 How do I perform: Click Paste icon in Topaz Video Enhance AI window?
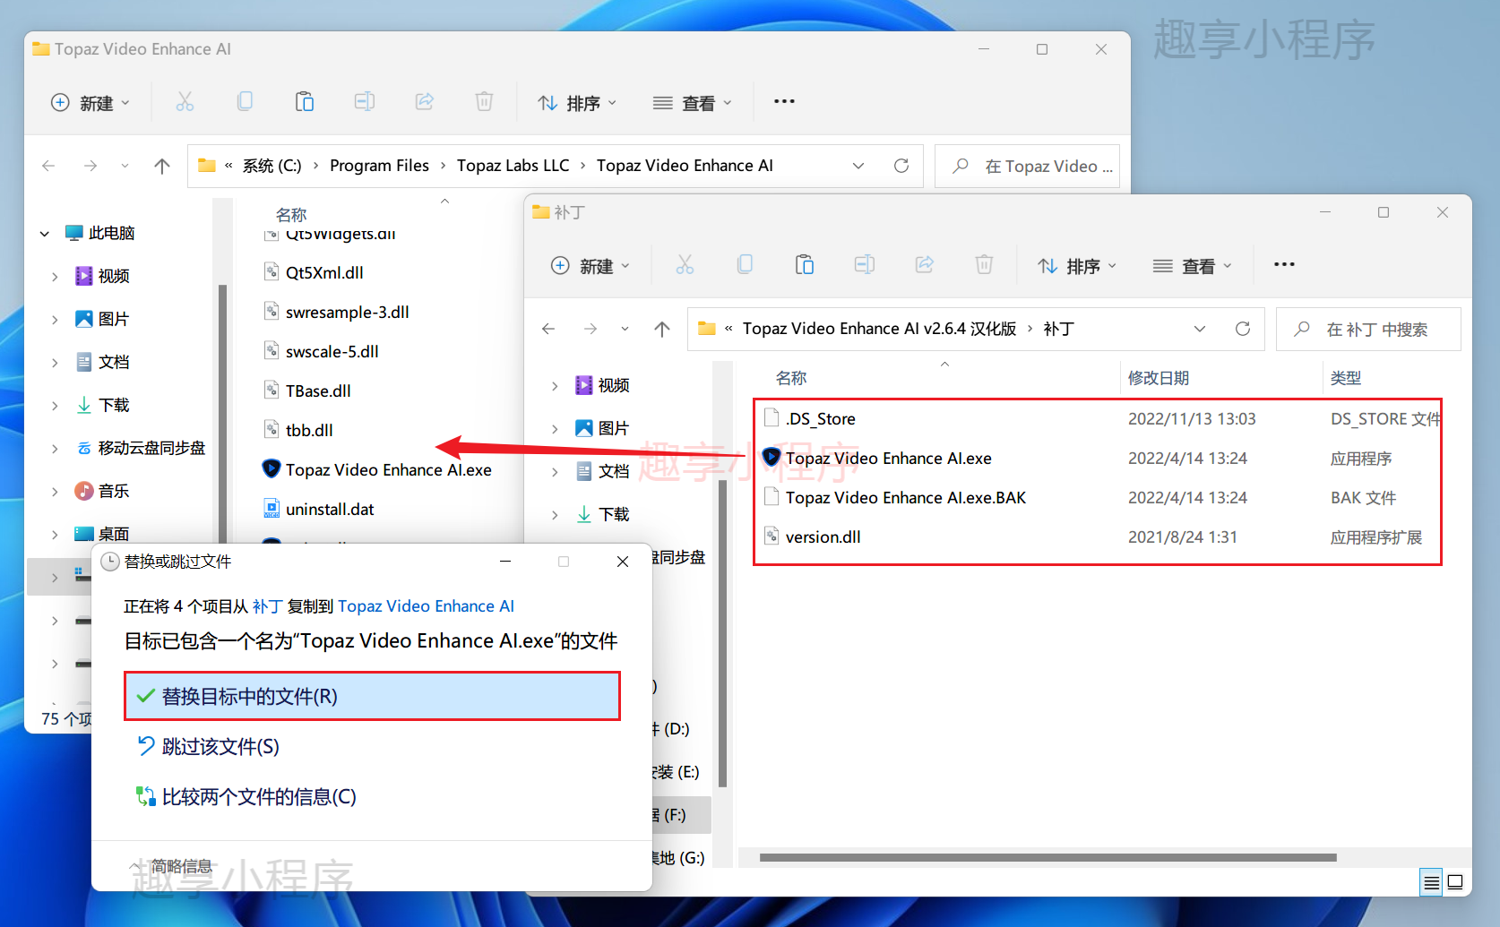(305, 102)
